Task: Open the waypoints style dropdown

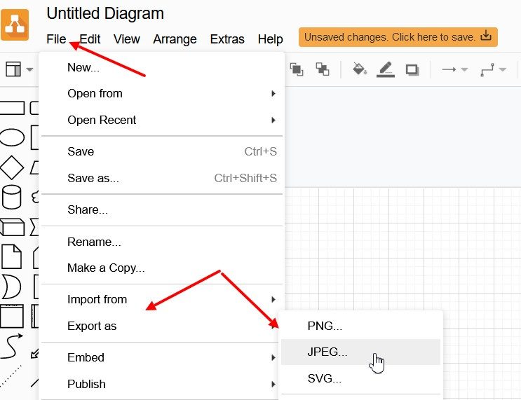Action: tap(493, 69)
